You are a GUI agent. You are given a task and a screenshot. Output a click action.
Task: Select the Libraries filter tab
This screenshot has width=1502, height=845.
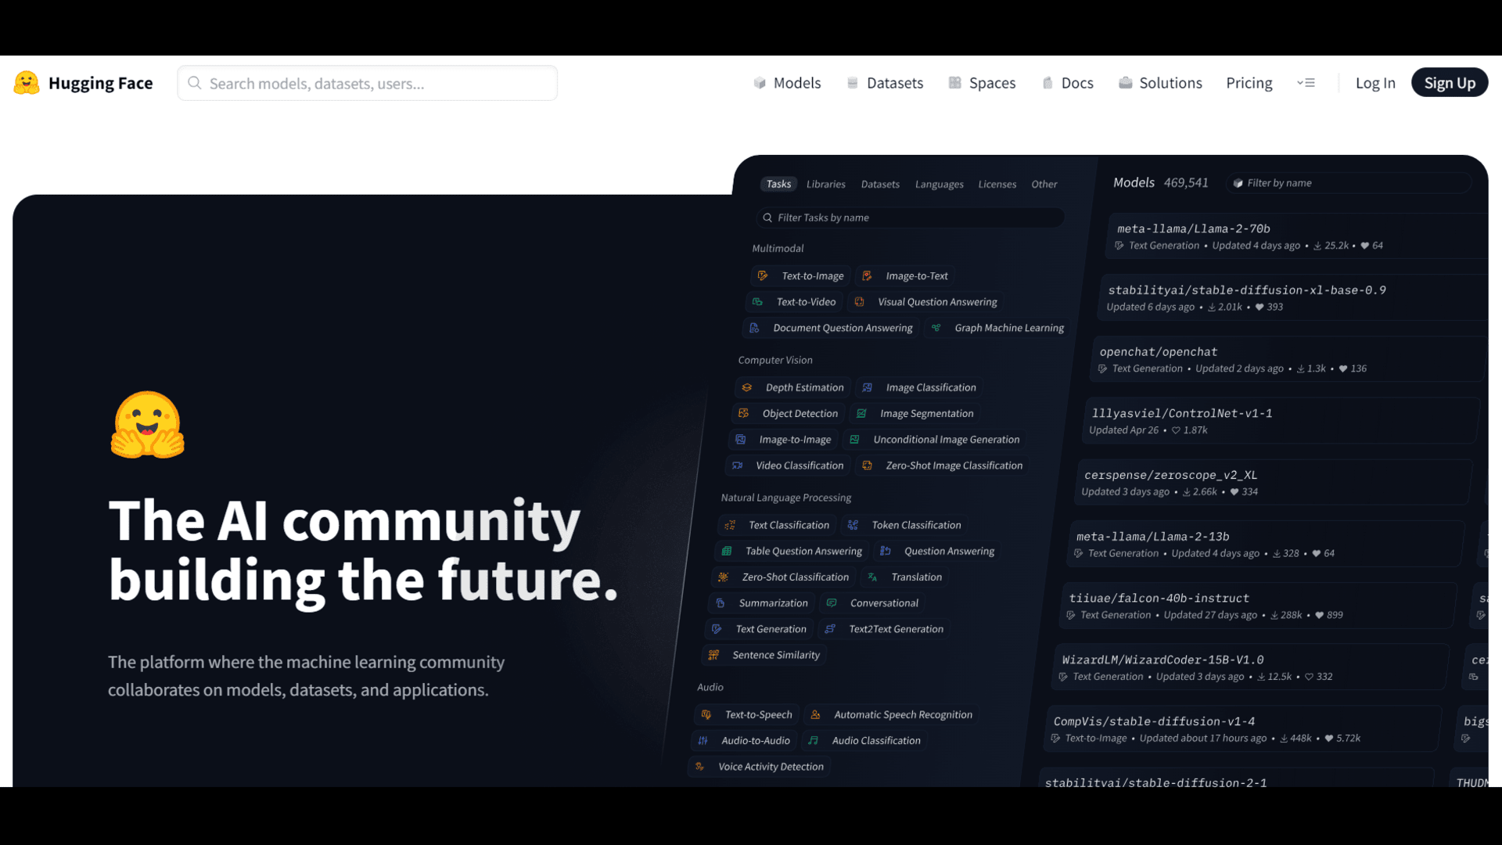[825, 182]
